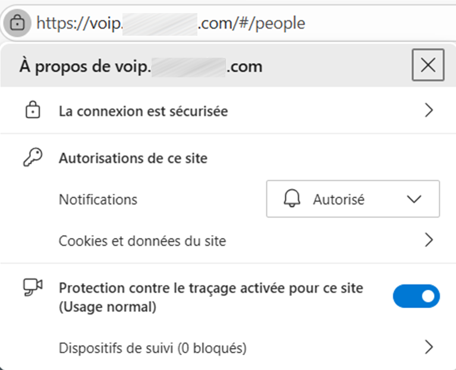The image size is (456, 370).
Task: Click the lock icon in address bar
Action: (18, 23)
